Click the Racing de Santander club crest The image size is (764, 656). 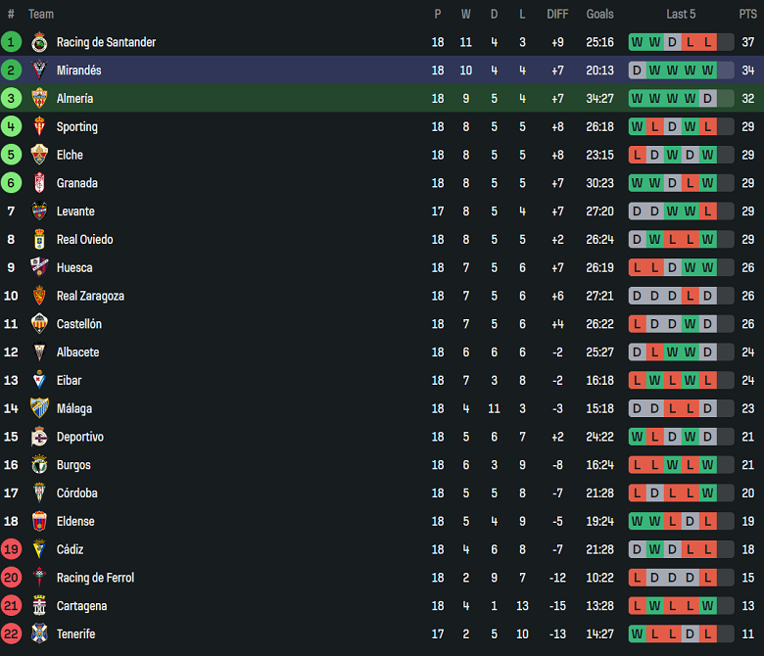(x=39, y=42)
